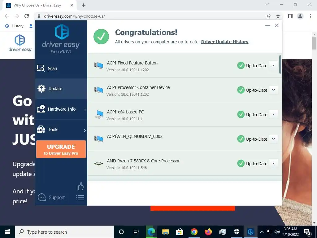Open Windows Security shield in taskbar
This screenshot has height=238, width=317.
tap(237, 232)
